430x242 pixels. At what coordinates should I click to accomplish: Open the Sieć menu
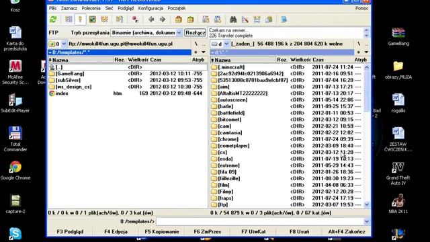pos(109,8)
